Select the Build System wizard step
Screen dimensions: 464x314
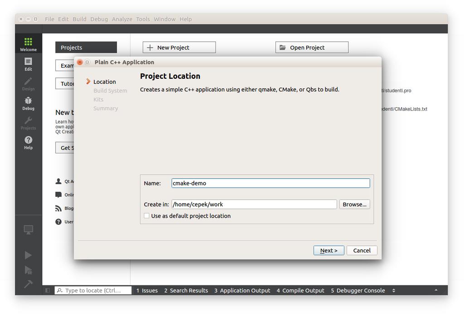(110, 90)
